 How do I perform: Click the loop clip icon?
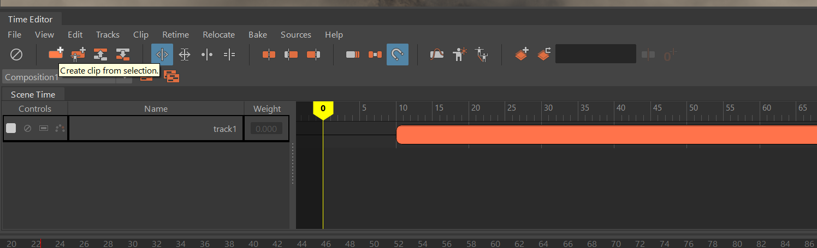353,55
